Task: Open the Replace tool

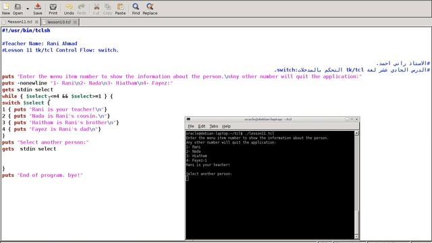Action: coord(150,9)
